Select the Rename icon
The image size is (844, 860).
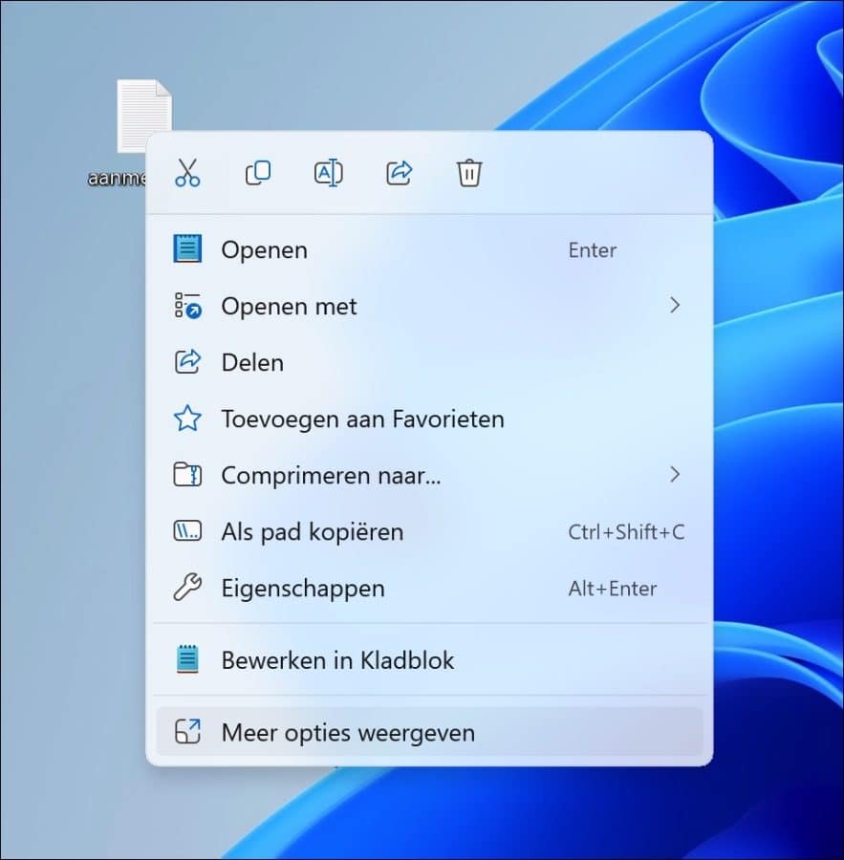click(328, 173)
